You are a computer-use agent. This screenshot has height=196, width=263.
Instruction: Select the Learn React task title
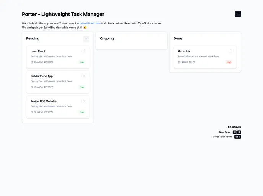[x=38, y=51]
